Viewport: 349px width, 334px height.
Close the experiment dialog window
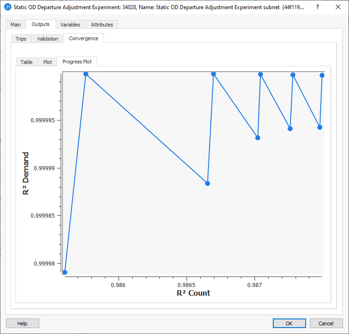(x=338, y=7)
